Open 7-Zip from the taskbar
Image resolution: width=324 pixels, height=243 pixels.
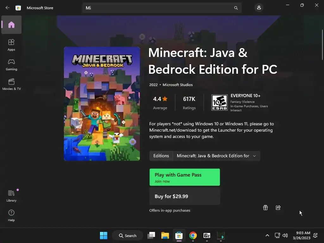pyautogui.click(x=207, y=235)
